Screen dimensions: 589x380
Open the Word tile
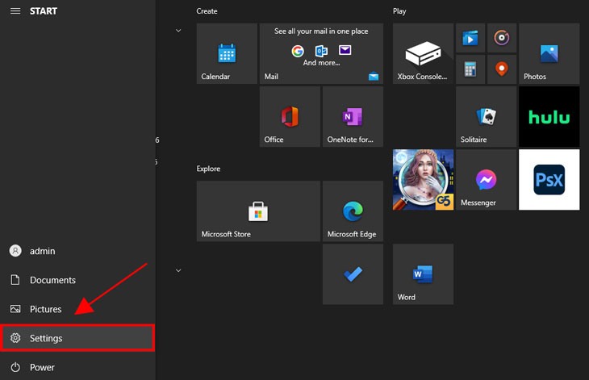(x=423, y=274)
